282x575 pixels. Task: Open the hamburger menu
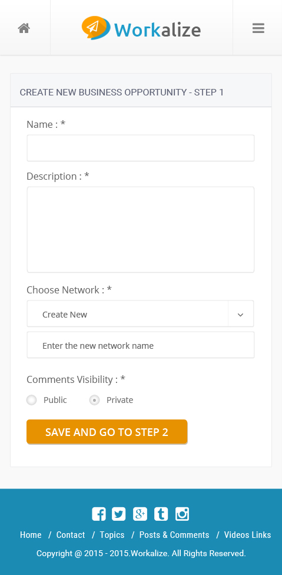click(258, 28)
